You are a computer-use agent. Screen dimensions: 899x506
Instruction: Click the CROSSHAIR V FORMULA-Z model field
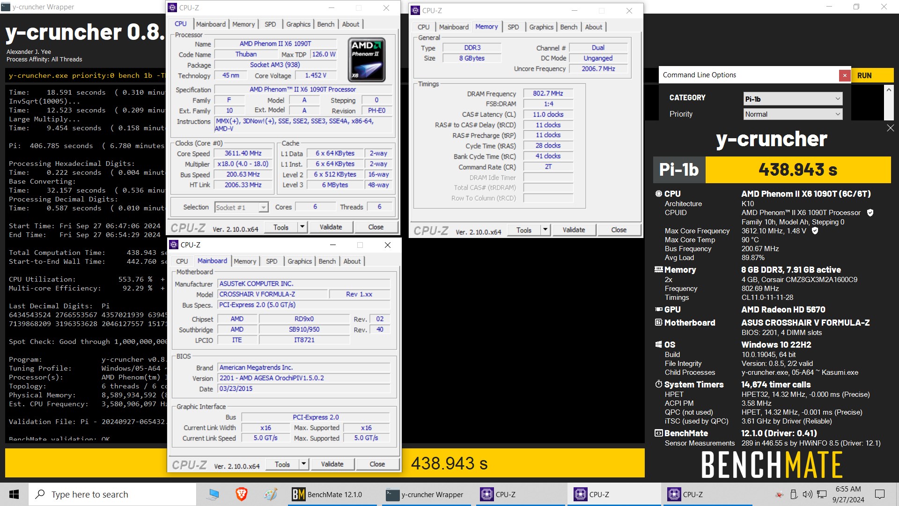(273, 294)
